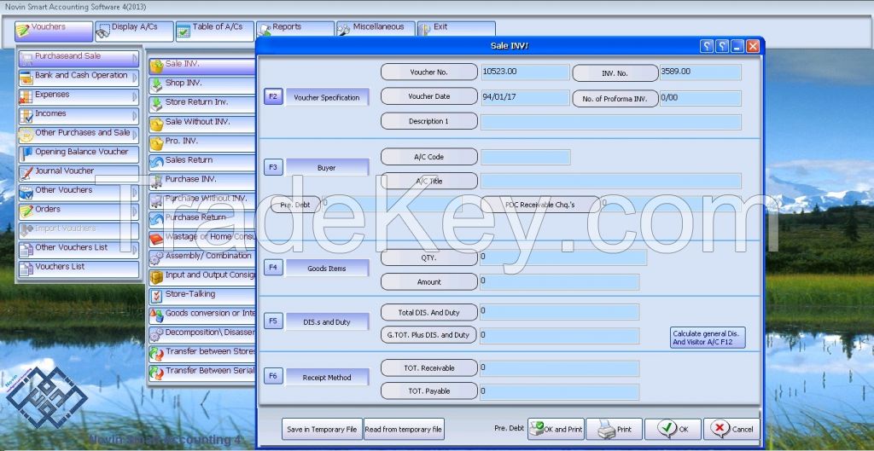Click the Store-Talking icon
This screenshot has height=451, width=874.
tap(157, 296)
